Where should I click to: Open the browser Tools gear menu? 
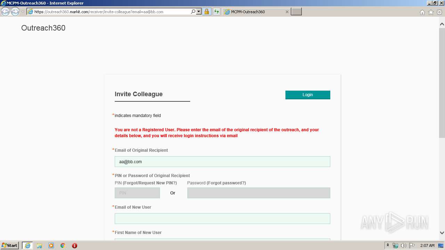pyautogui.click(x=439, y=12)
